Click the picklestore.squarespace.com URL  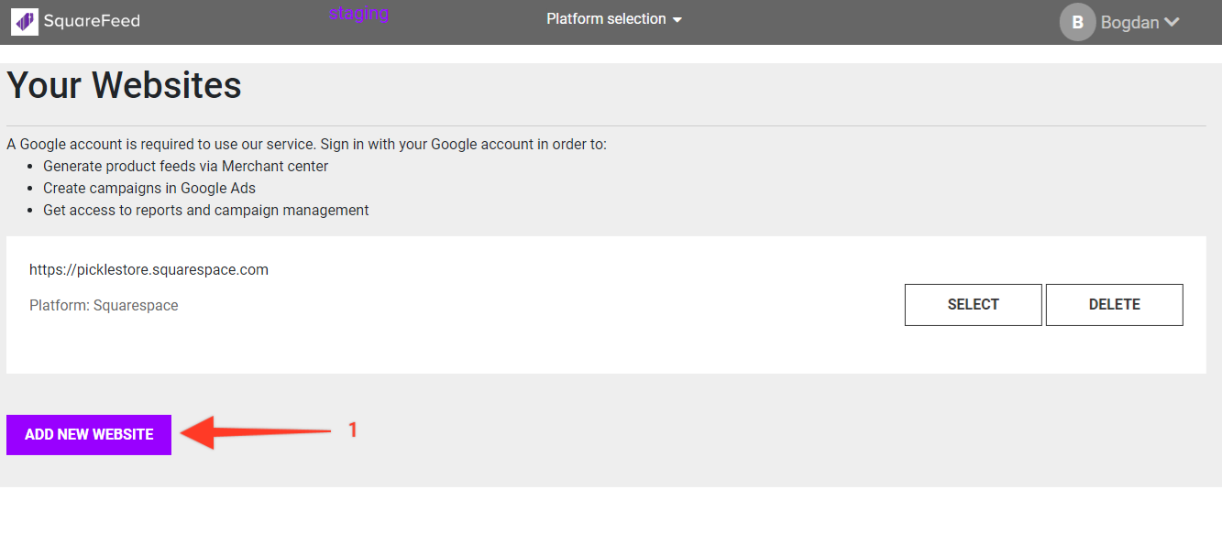tap(149, 269)
